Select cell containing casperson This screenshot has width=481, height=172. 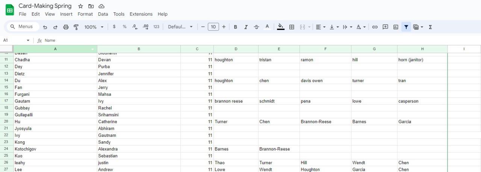pyautogui.click(x=422, y=101)
